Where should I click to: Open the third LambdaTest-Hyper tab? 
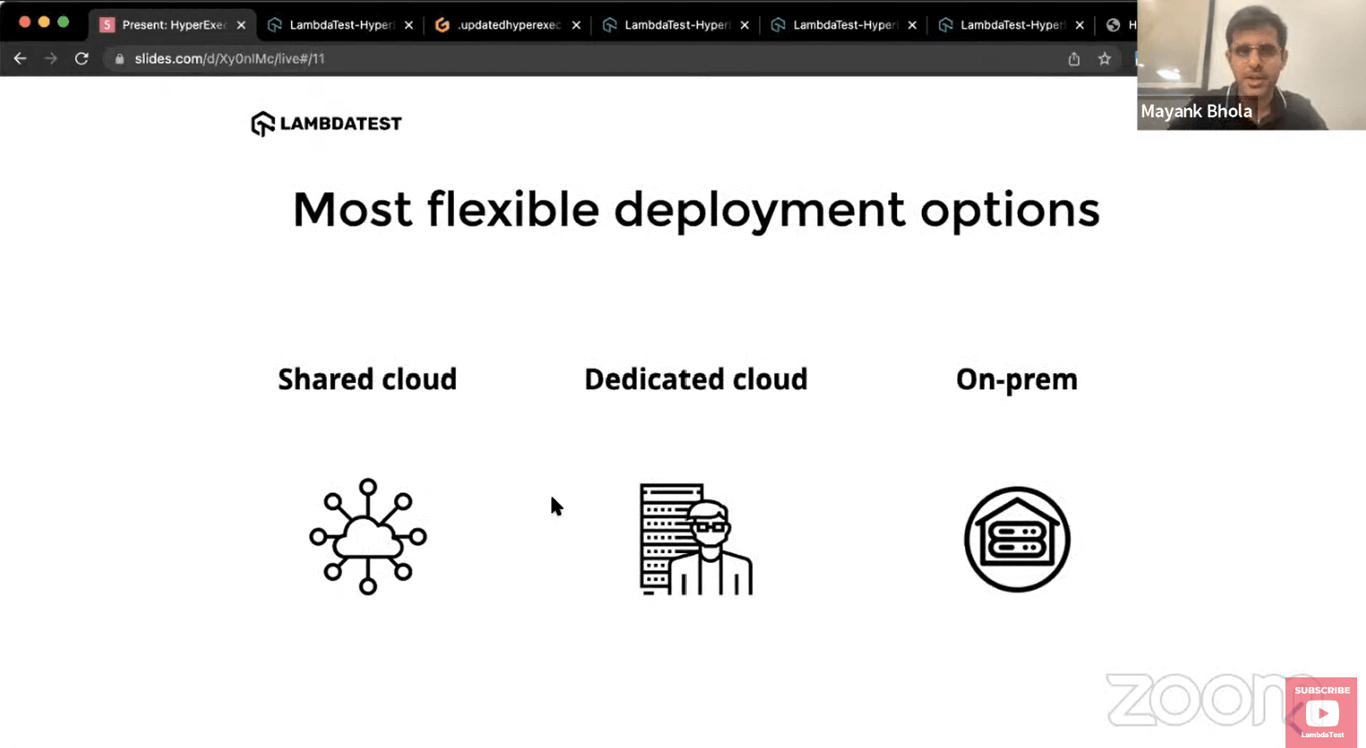841,24
